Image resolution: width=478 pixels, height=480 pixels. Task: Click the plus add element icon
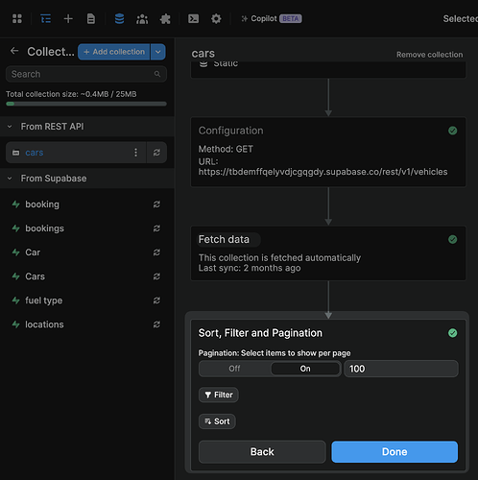click(68, 18)
